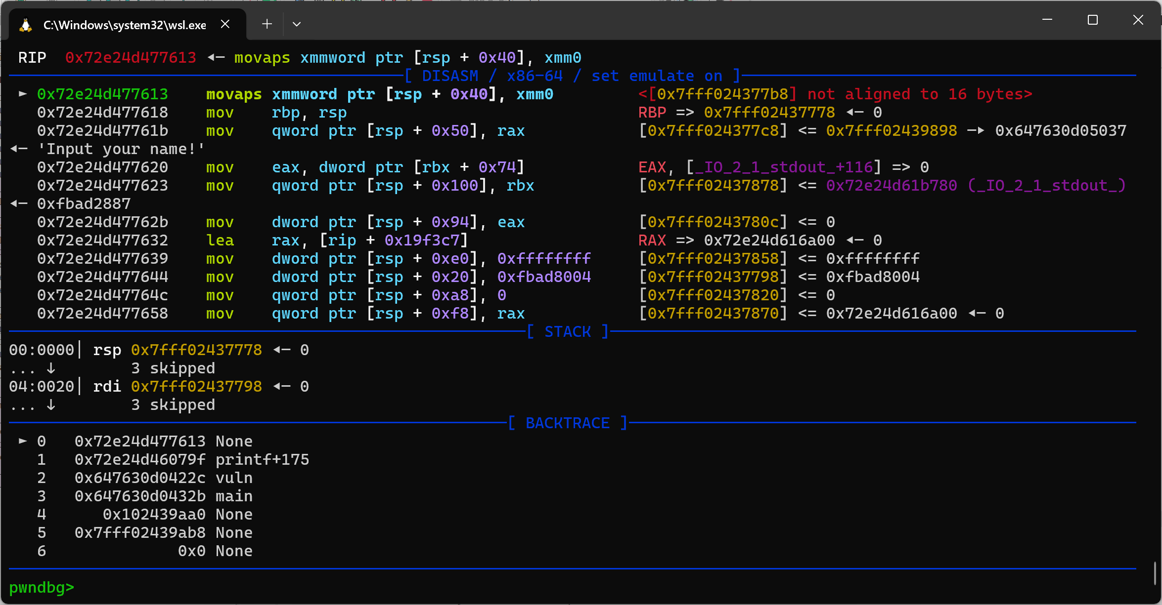Screen dimensions: 1162x605
Task: Close the wsl.exe tab
Action: click(x=225, y=24)
